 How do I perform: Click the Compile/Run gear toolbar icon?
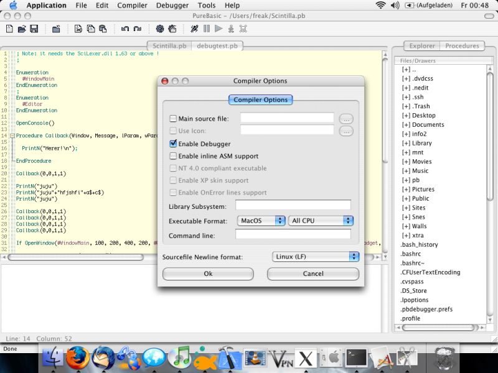tap(160, 29)
